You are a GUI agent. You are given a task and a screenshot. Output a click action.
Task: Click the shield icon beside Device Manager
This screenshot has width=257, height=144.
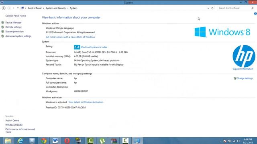[x=3, y=22]
